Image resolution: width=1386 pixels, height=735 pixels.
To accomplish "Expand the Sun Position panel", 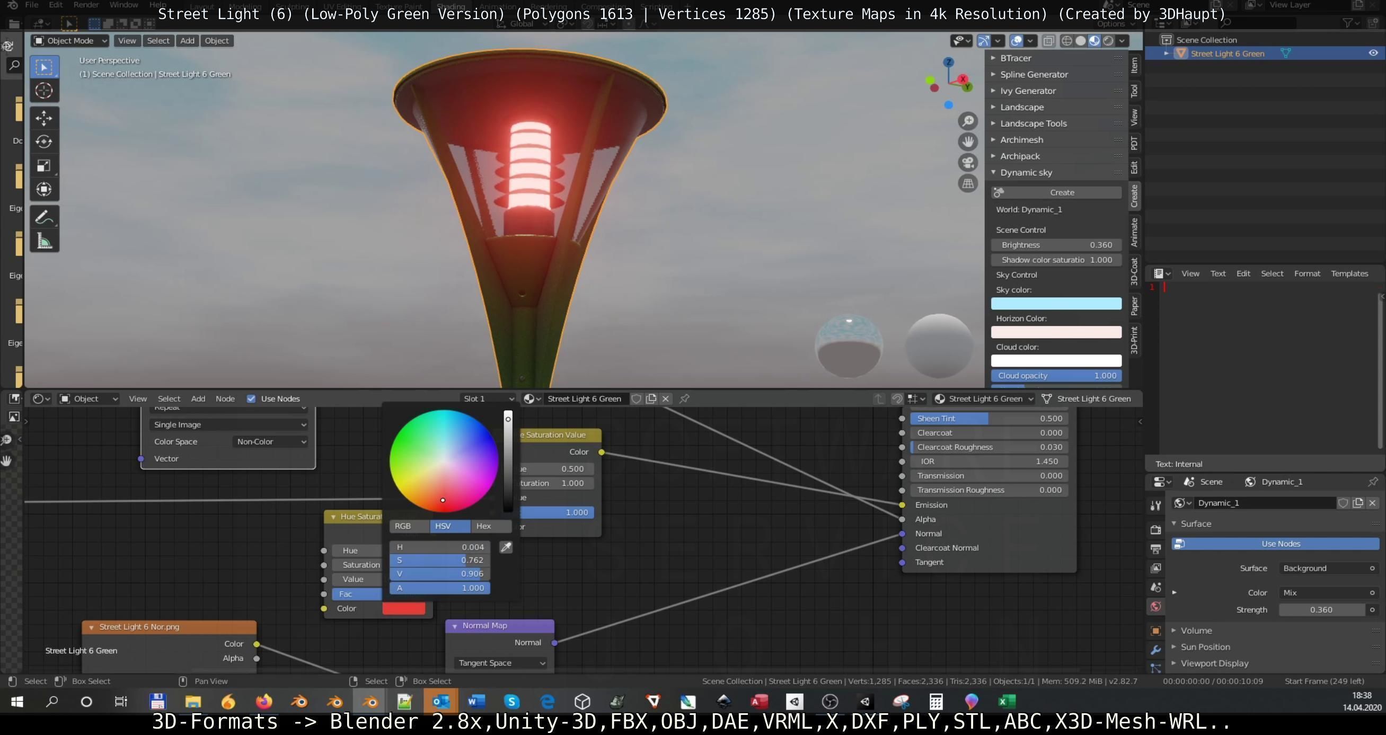I will (x=1205, y=647).
